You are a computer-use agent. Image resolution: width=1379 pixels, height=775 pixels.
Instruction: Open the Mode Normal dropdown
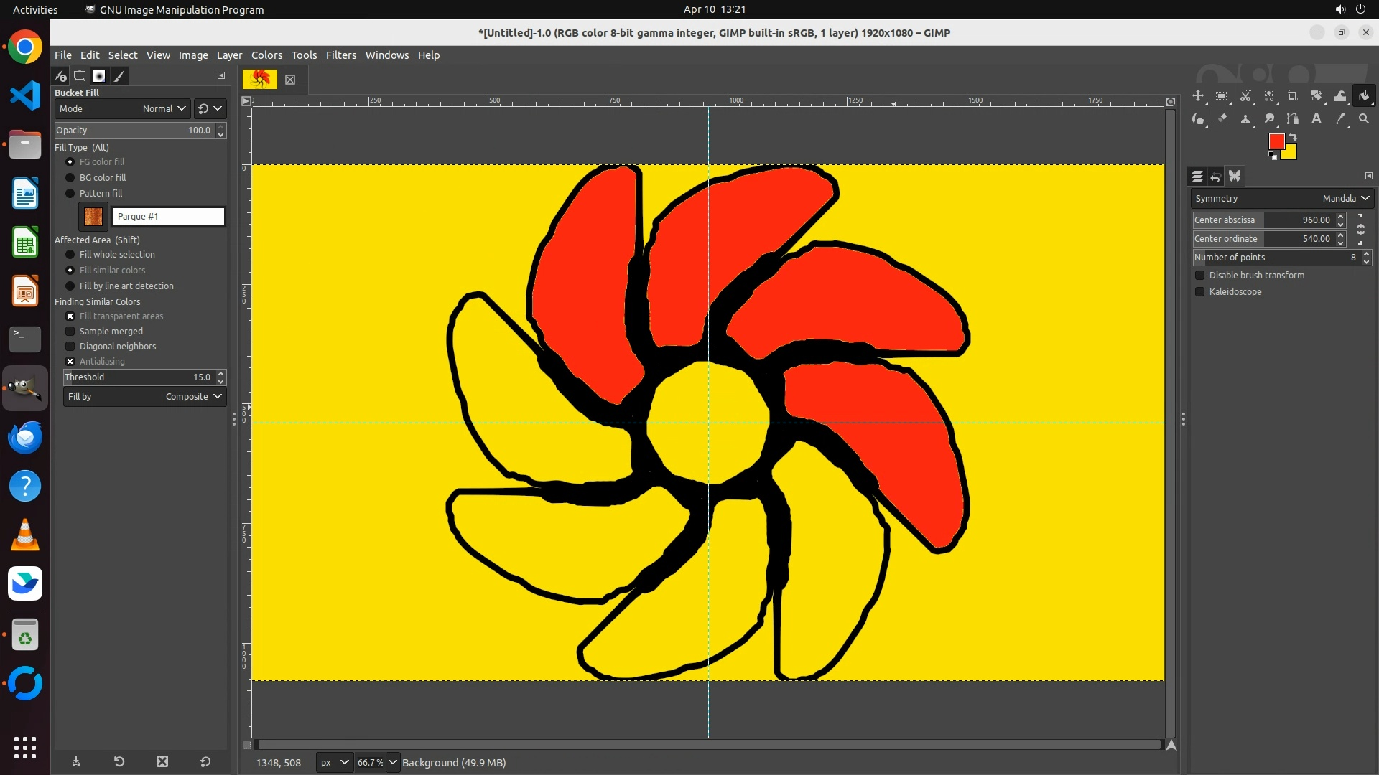(122, 109)
